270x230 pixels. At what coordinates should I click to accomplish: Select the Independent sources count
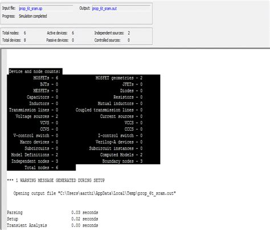pyautogui.click(x=129, y=33)
